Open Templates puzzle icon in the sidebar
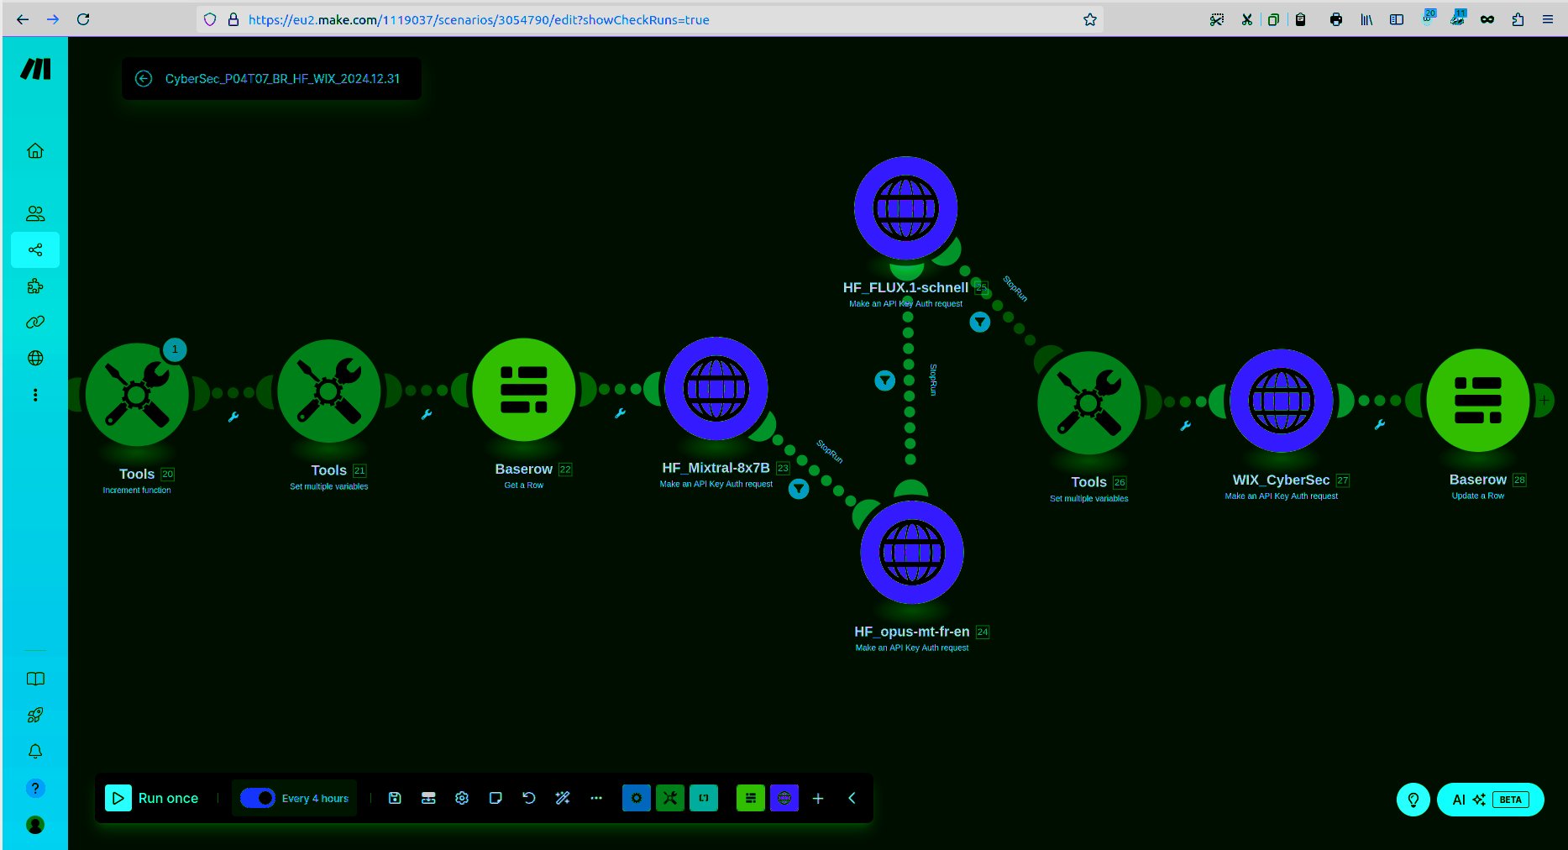The image size is (1568, 850). (x=35, y=286)
